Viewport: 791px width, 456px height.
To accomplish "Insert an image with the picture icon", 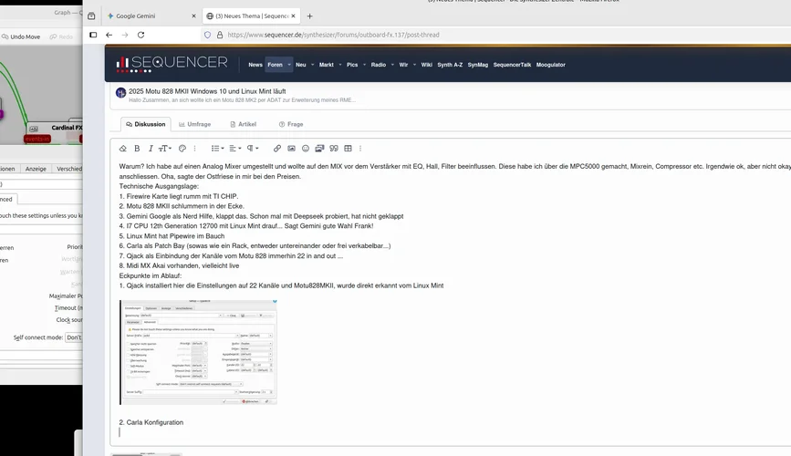I will point(291,149).
